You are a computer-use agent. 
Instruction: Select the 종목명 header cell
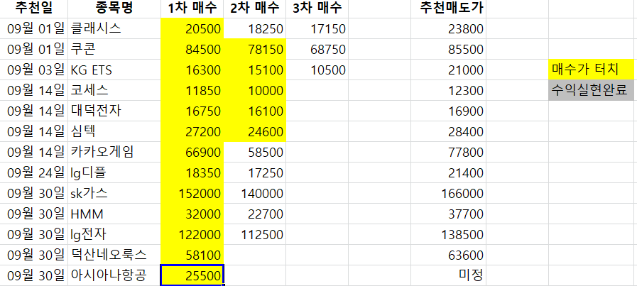[114, 8]
